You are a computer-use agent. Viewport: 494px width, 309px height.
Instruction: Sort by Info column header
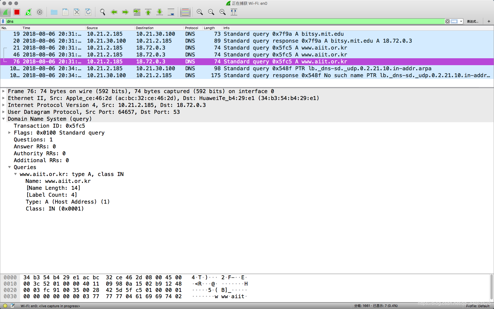pos(358,28)
